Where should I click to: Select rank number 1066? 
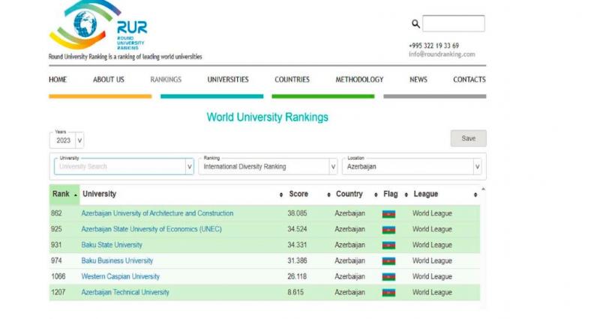pos(58,276)
